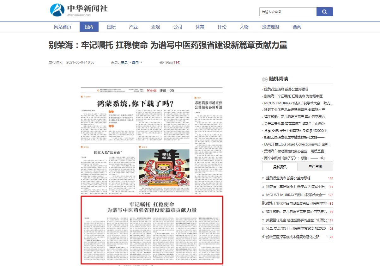Click the 国内 breadcrumb link
The width and height of the screenshot is (380, 266).
[135, 63]
